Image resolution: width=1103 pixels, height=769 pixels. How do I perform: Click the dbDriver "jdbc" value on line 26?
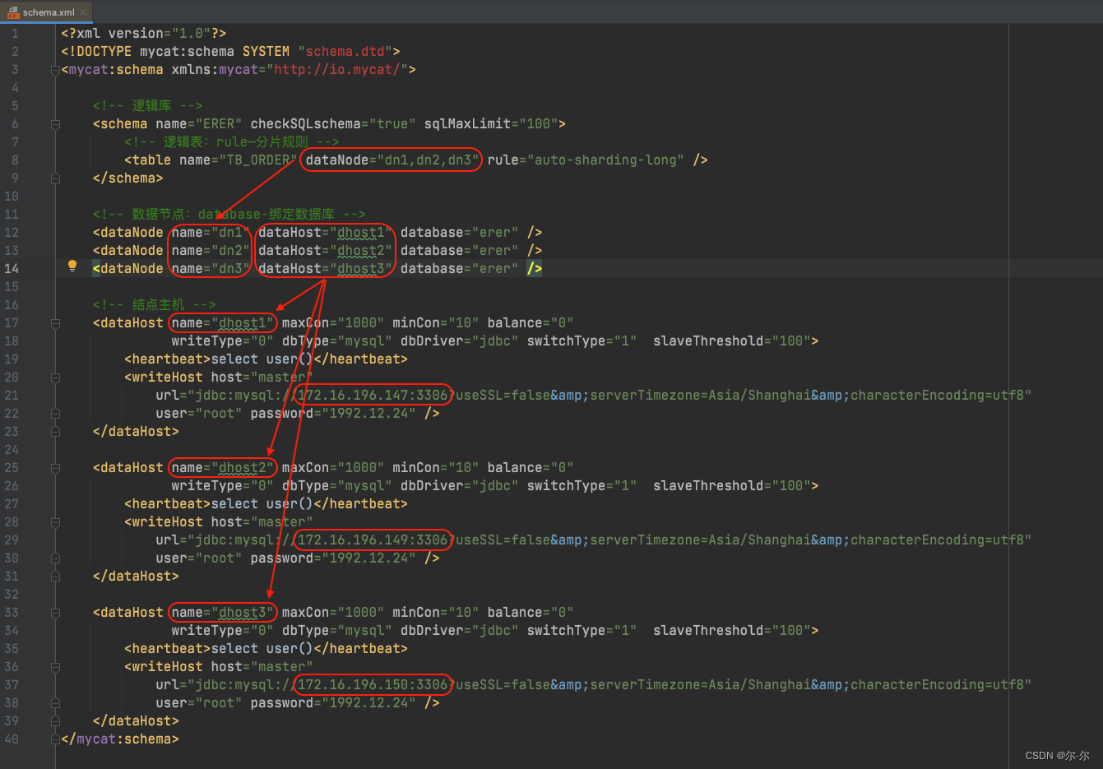pos(495,486)
